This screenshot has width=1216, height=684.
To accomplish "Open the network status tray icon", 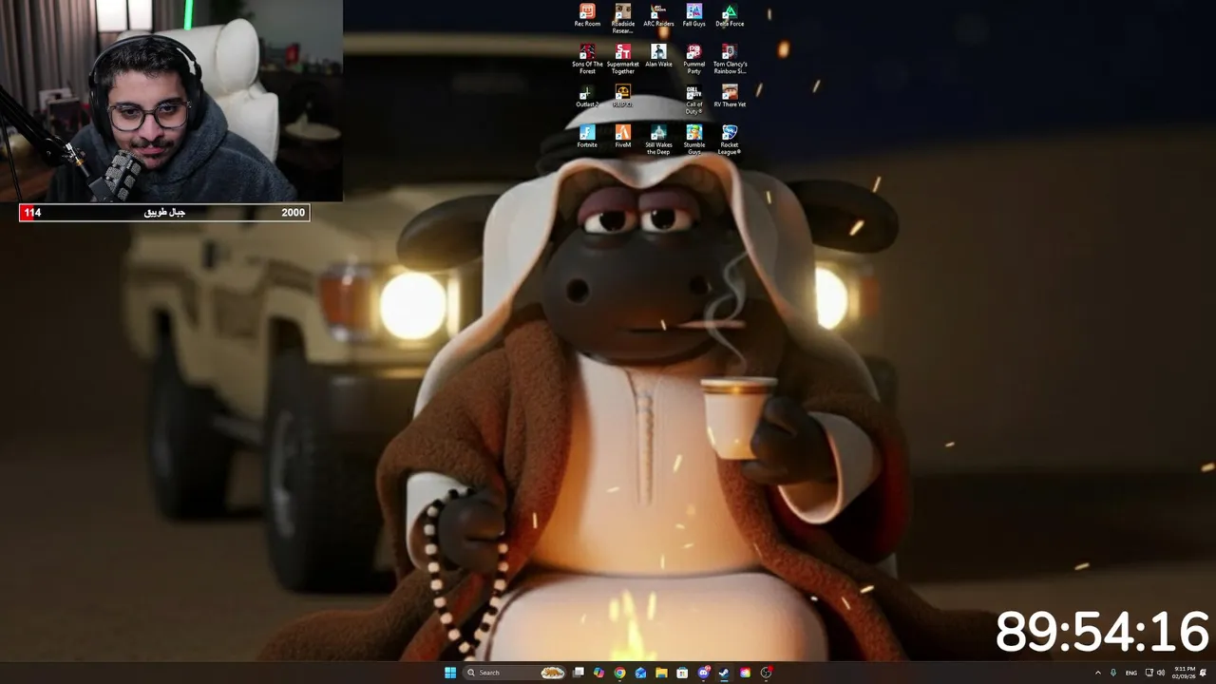I will point(1149,673).
